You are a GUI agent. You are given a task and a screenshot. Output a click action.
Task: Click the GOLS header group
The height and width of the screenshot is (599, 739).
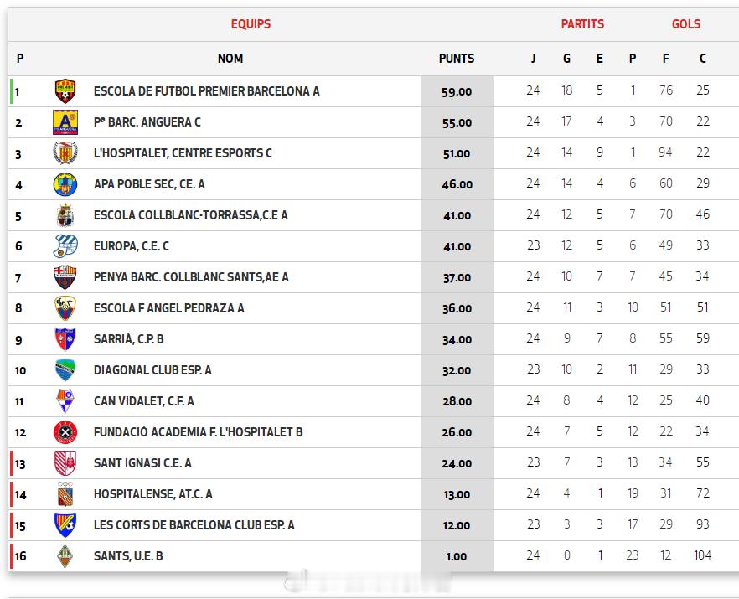click(x=686, y=24)
